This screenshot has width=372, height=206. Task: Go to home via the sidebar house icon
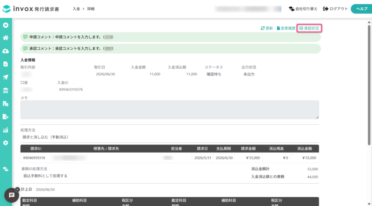click(x=6, y=38)
